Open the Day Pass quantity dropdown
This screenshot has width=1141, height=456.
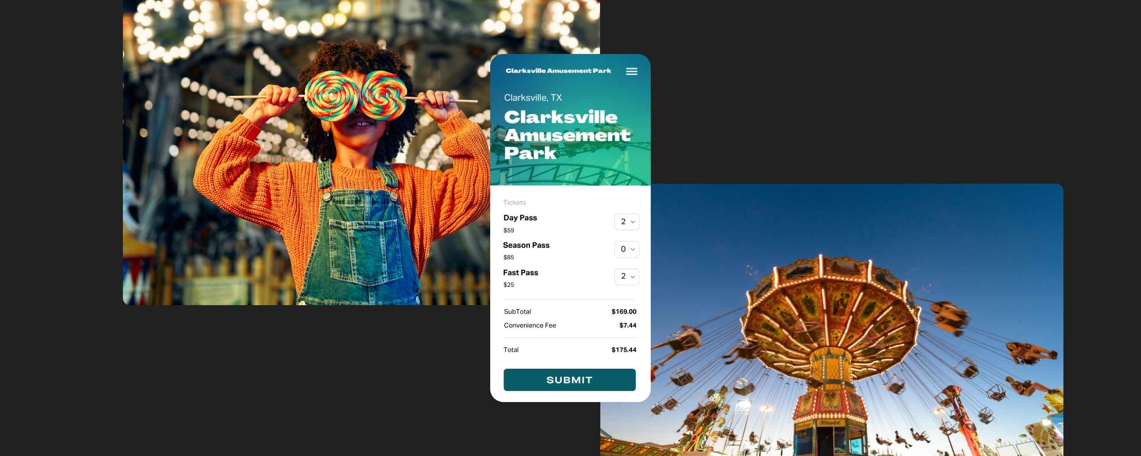[x=626, y=222]
